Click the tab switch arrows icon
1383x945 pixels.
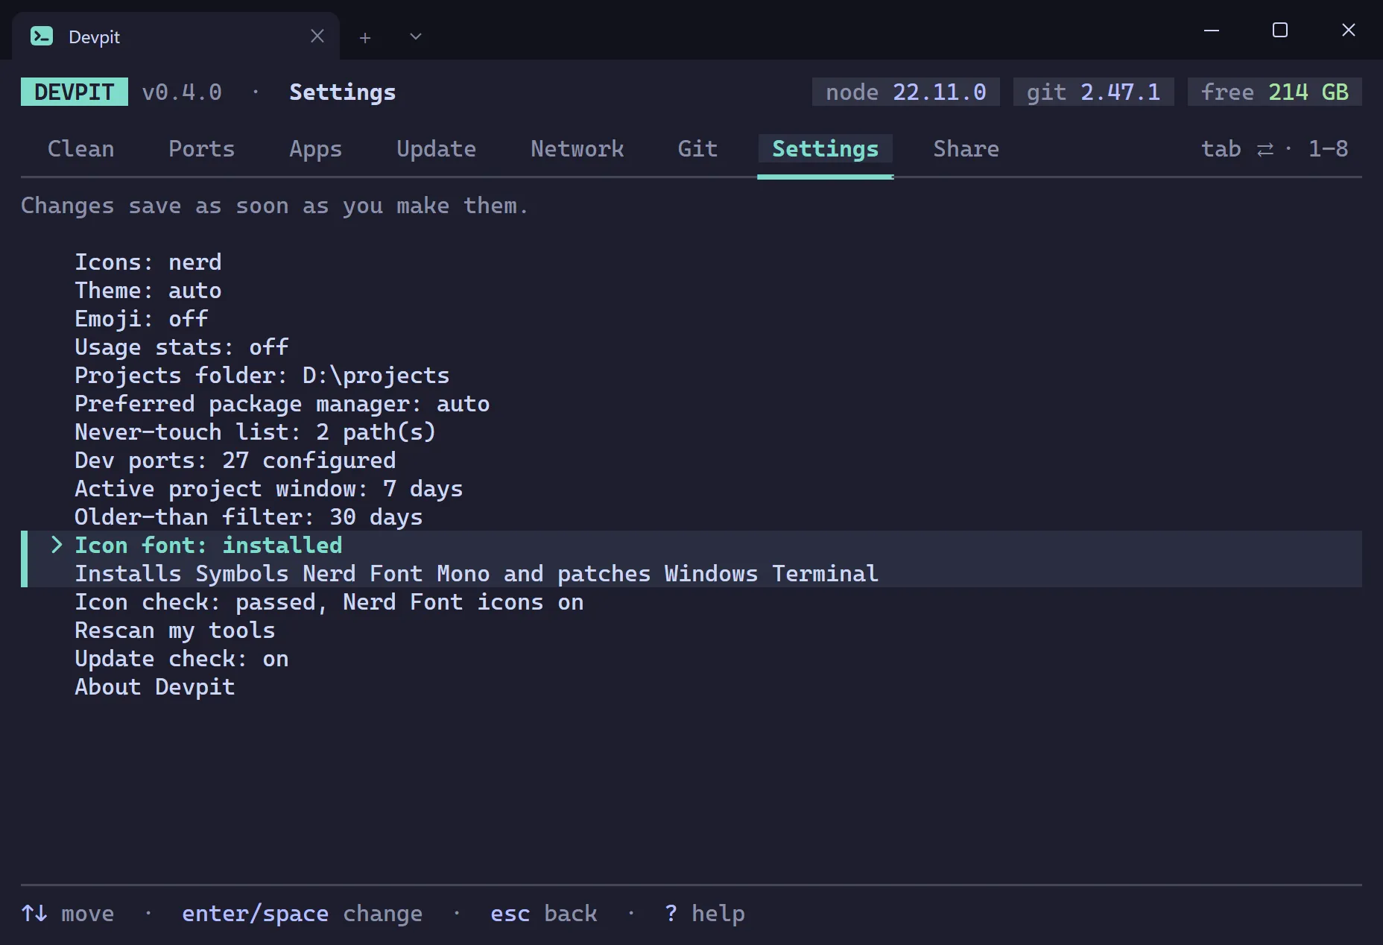[x=1265, y=150]
